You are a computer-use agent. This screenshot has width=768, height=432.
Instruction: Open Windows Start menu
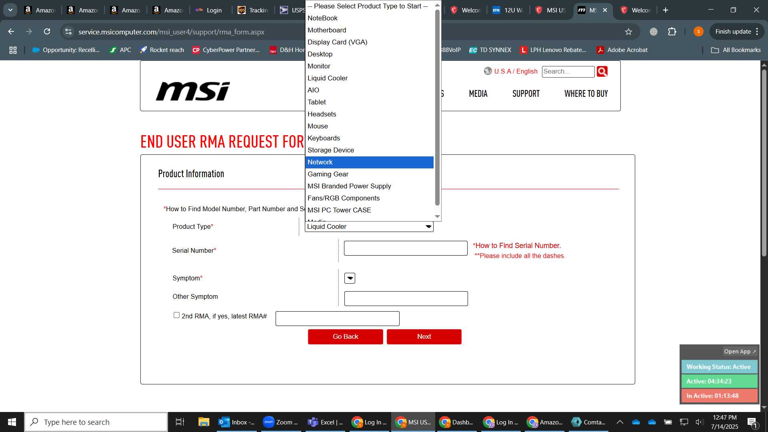pos(12,422)
